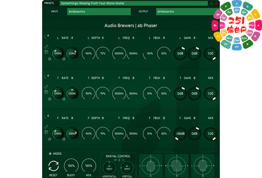This screenshot has height=178, width=262.
Task: Toggle the link icon in the L/R band
Action: (46, 47)
